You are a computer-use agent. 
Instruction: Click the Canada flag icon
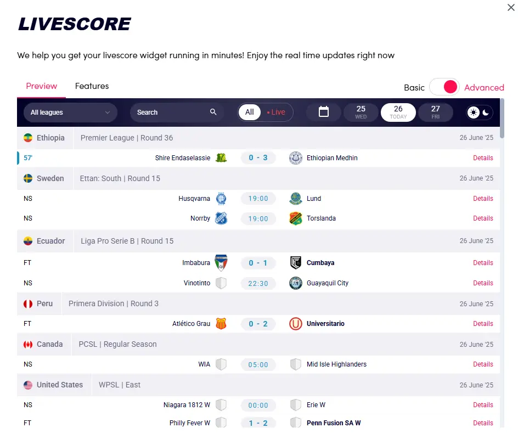pyautogui.click(x=28, y=344)
